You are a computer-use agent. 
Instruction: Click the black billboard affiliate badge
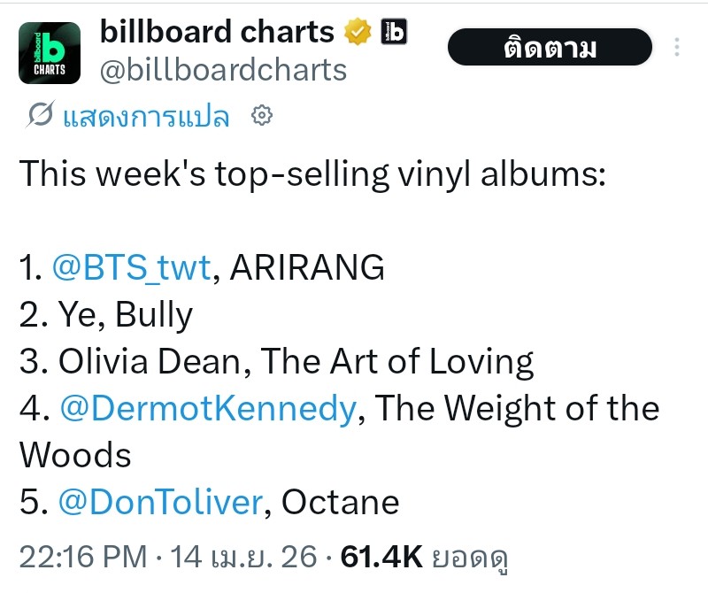[394, 33]
